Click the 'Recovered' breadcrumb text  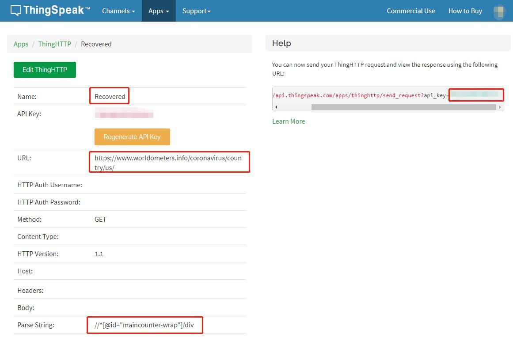click(96, 44)
